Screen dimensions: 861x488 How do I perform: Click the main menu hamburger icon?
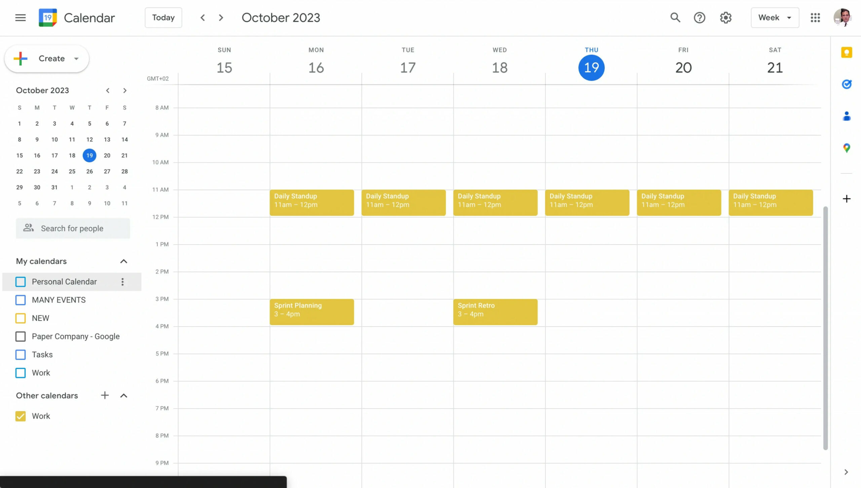[20, 17]
